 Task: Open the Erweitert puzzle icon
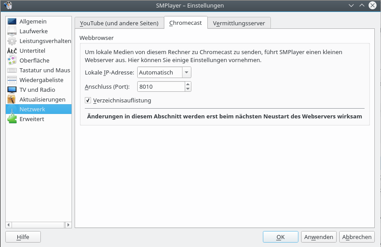(12, 119)
